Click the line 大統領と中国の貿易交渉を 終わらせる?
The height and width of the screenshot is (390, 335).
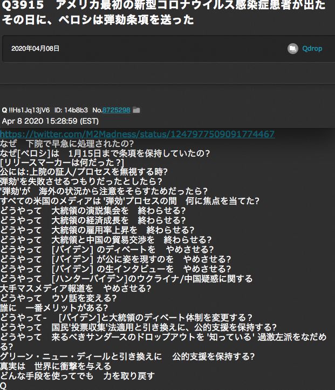(x=106, y=240)
